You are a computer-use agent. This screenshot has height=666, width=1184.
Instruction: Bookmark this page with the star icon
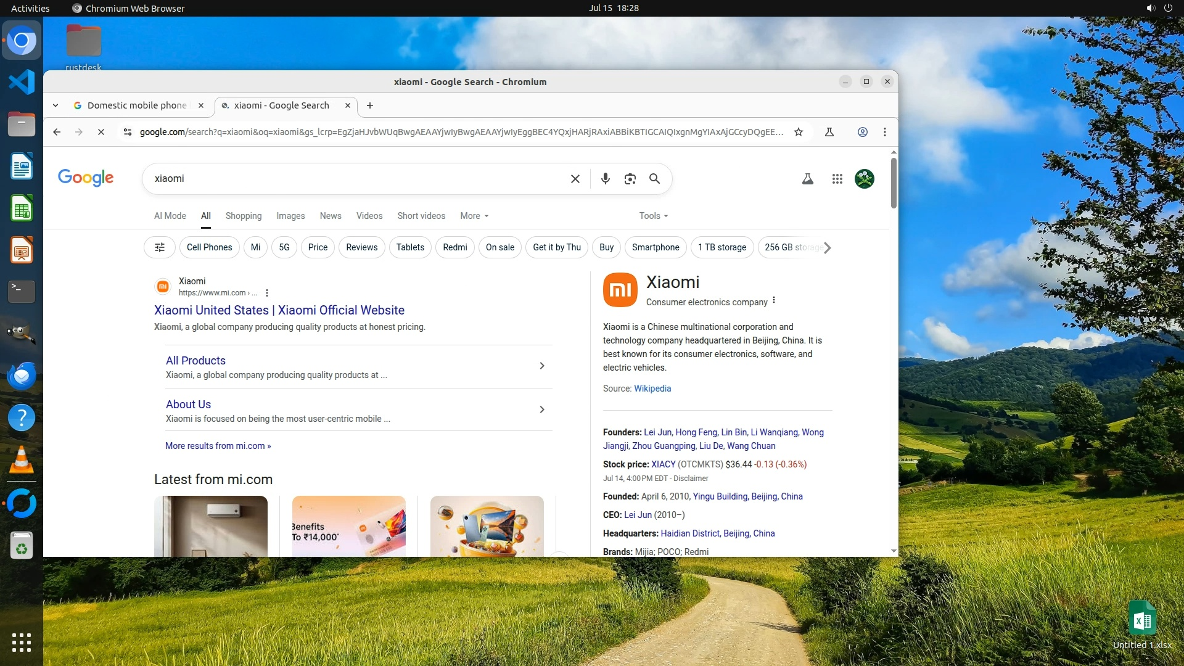(x=799, y=132)
